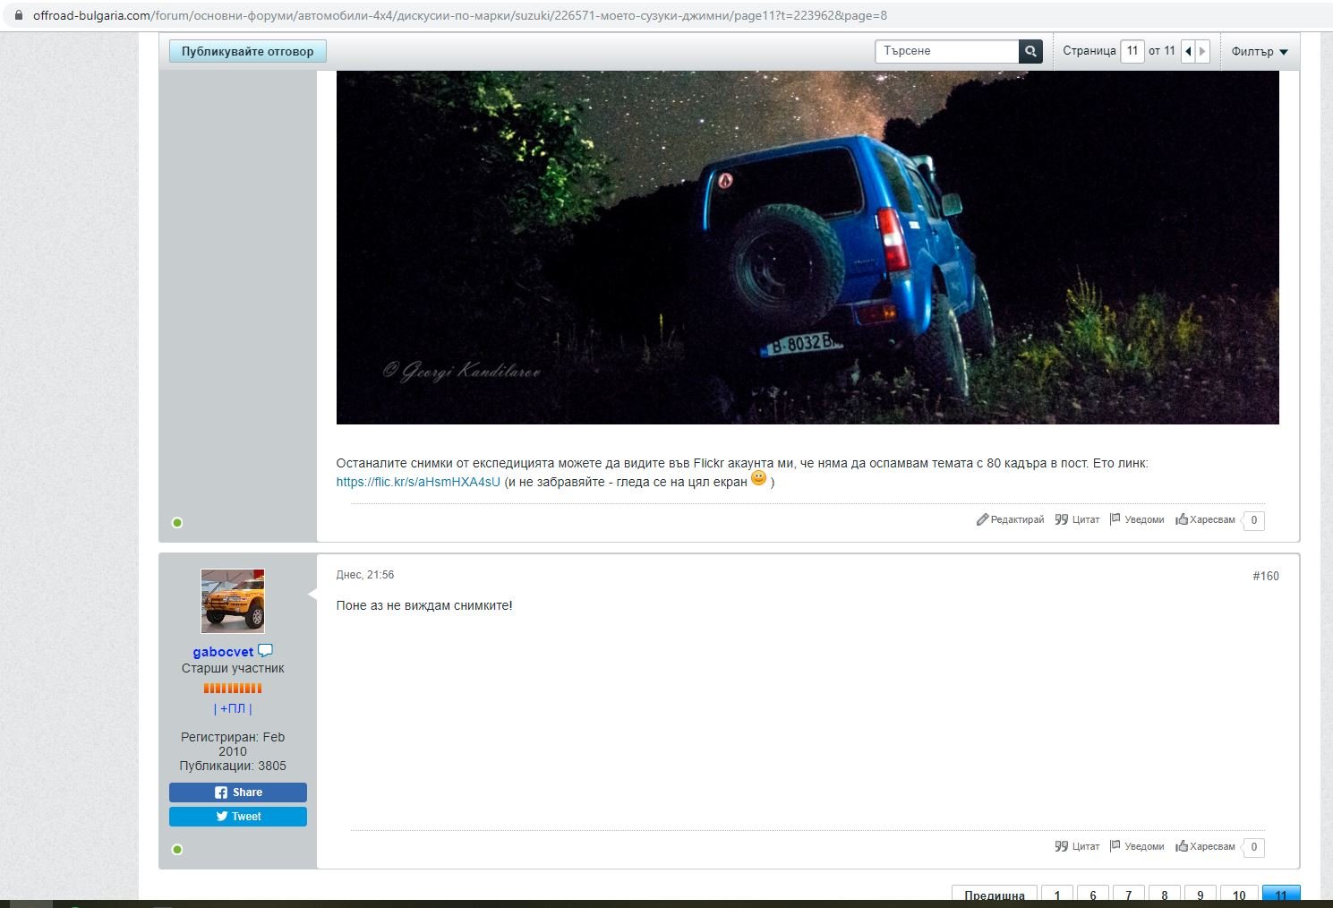Viewport: 1333px width, 908px height.
Task: Focus the Търсене search field
Action: pyautogui.click(x=947, y=51)
